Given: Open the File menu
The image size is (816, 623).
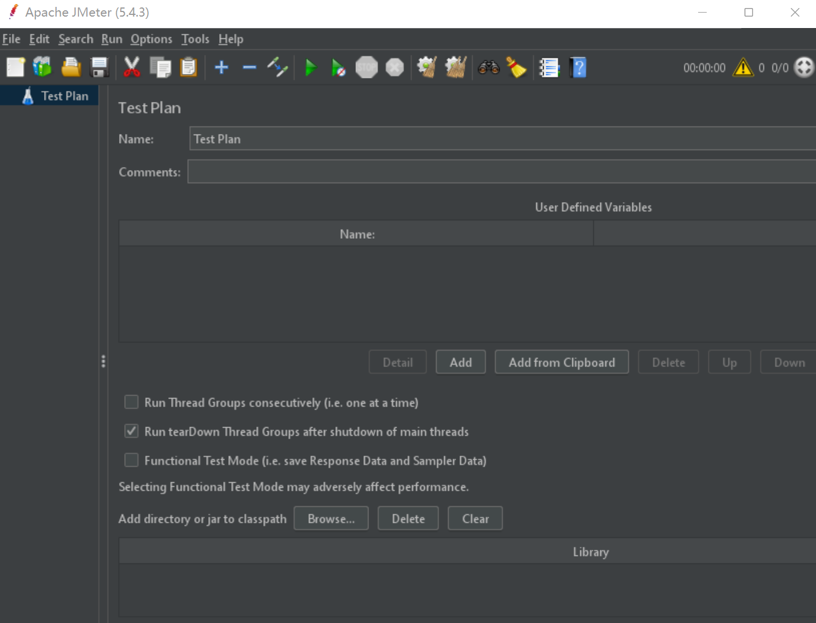Looking at the screenshot, I should 11,39.
